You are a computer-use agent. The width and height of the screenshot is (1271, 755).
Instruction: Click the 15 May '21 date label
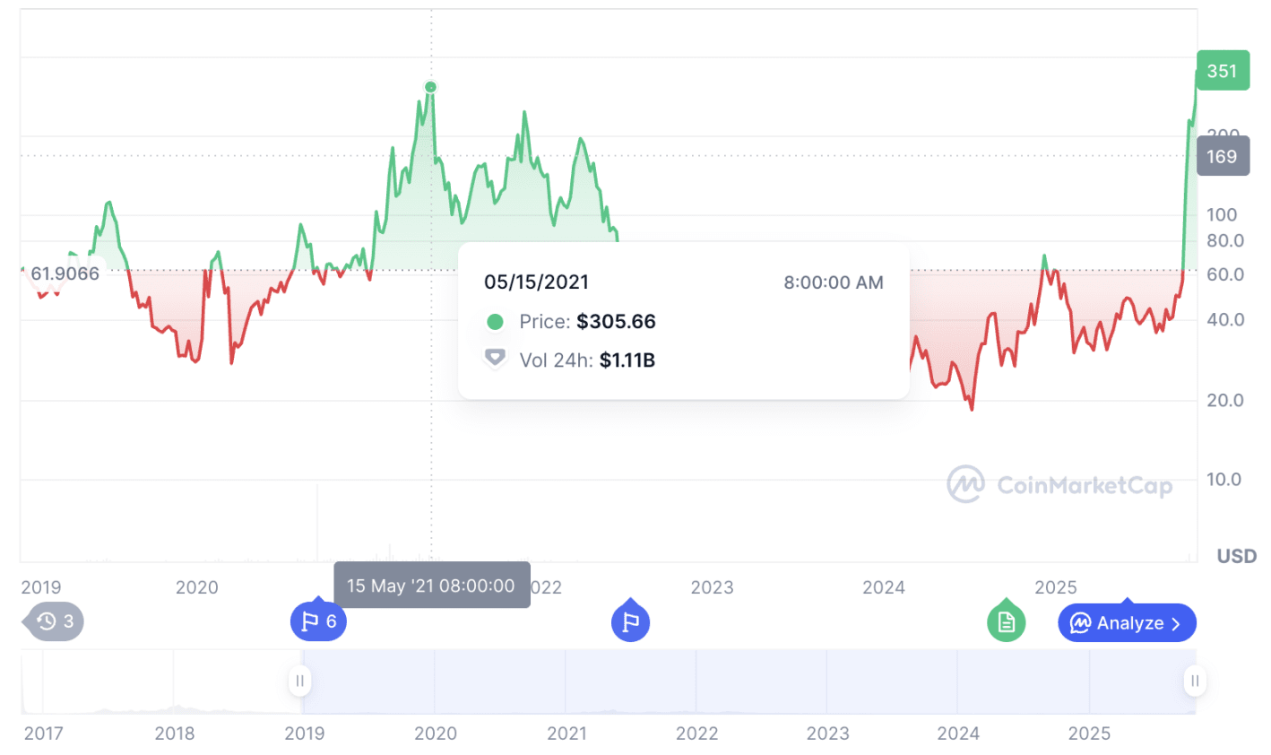click(431, 586)
